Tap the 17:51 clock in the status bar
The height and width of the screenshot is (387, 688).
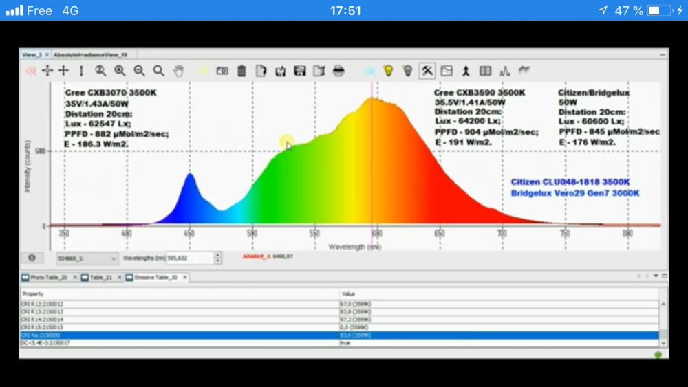click(x=345, y=10)
